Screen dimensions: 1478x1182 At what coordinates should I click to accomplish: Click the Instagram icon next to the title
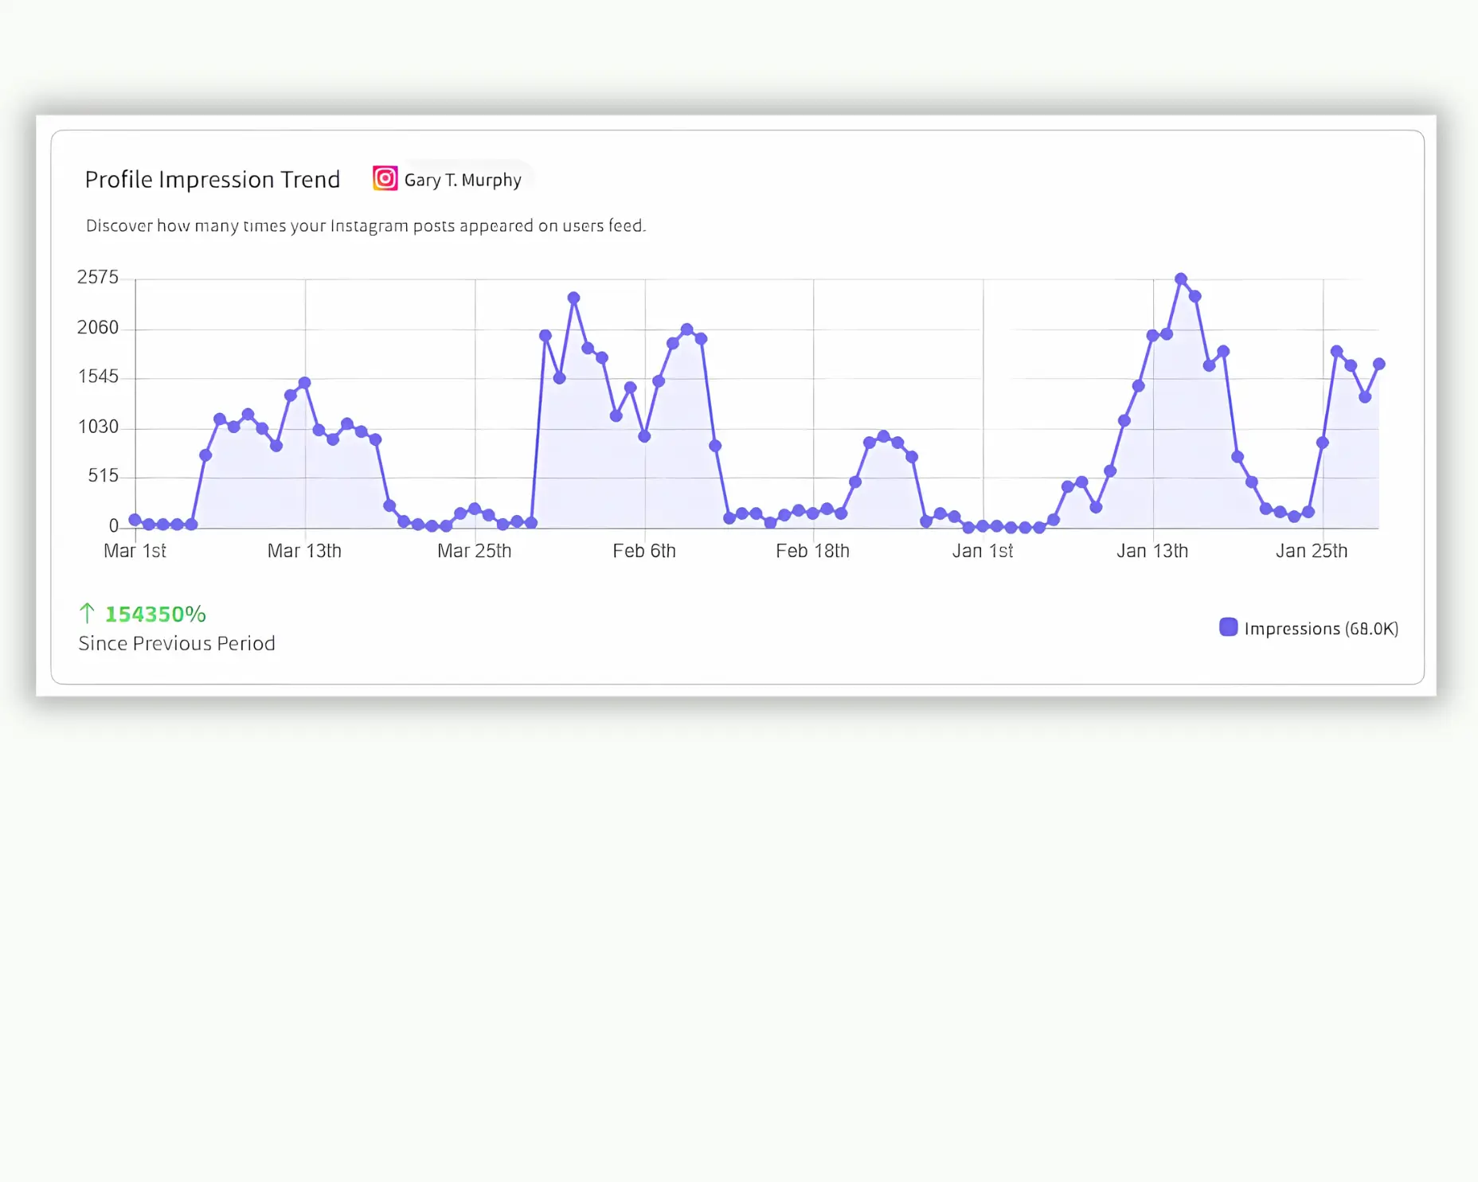[385, 178]
